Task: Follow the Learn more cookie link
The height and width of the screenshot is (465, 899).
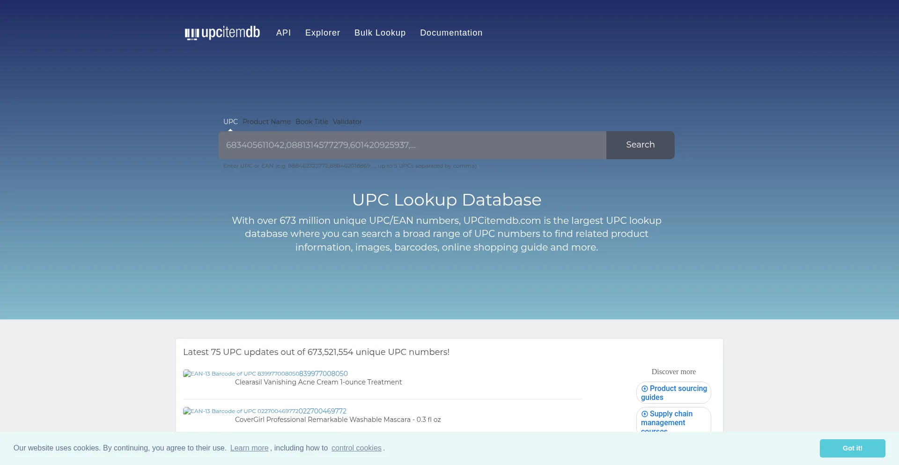Action: pos(249,448)
